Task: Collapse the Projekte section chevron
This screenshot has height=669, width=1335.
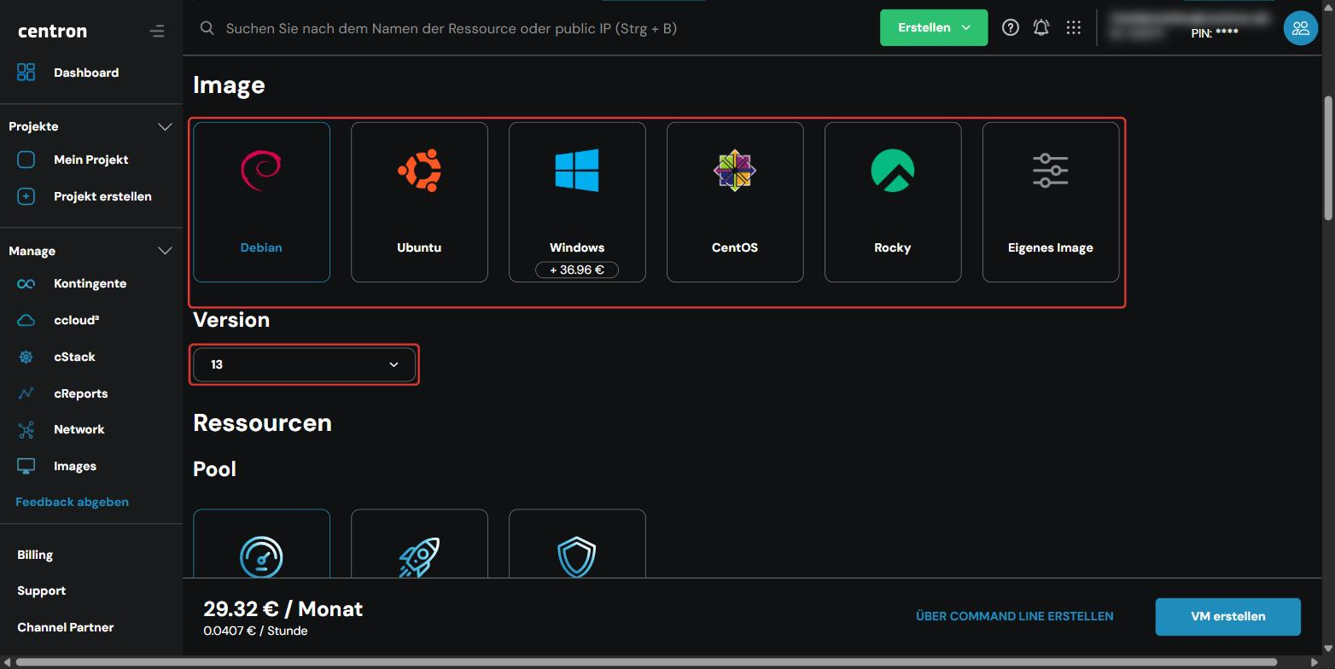Action: point(165,126)
